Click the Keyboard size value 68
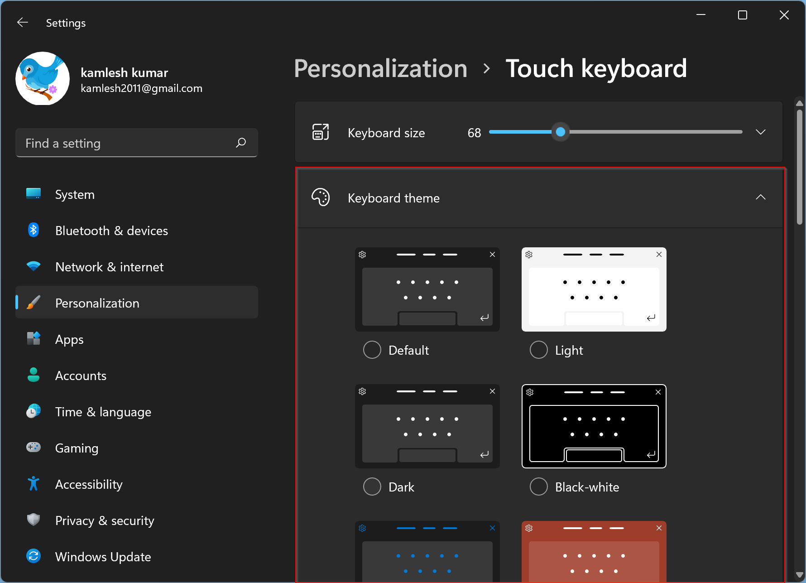The width and height of the screenshot is (806, 583). 474,133
